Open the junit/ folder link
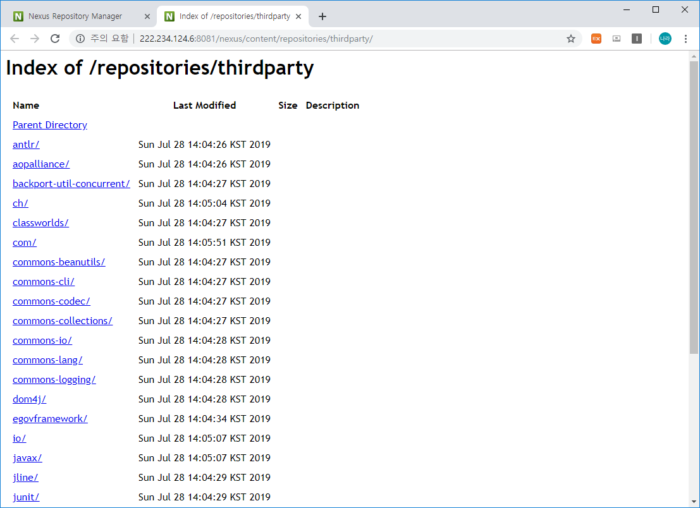This screenshot has height=508, width=700. (26, 498)
